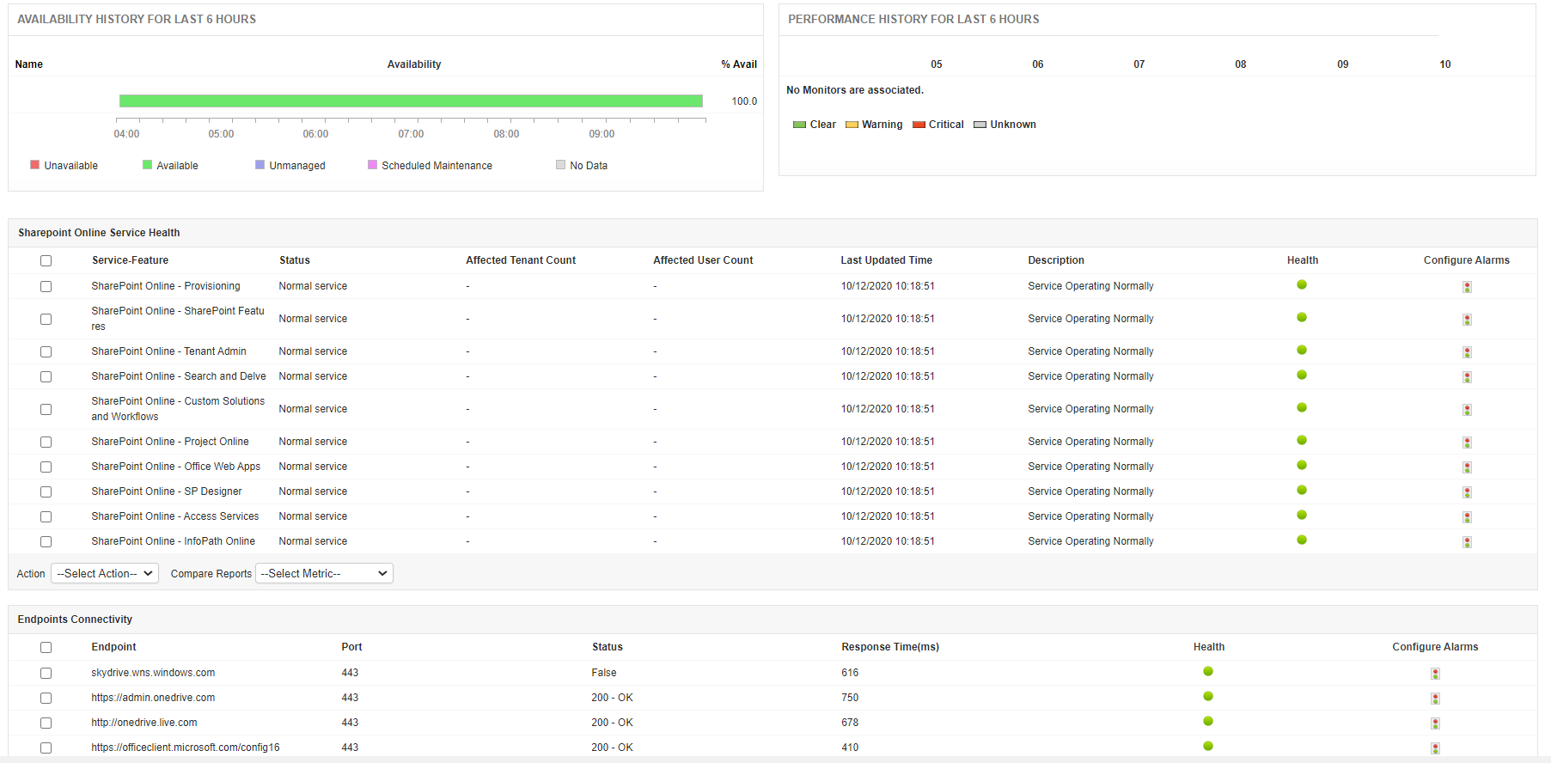Click the health indicator for SP Designer
The width and height of the screenshot is (1551, 763).
[x=1302, y=490]
